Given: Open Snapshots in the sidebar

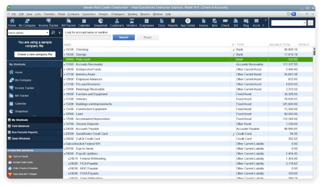Looking at the screenshot, I should point(21,111).
